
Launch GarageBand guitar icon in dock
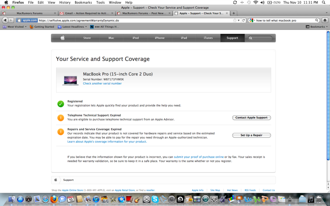[x=138, y=199]
